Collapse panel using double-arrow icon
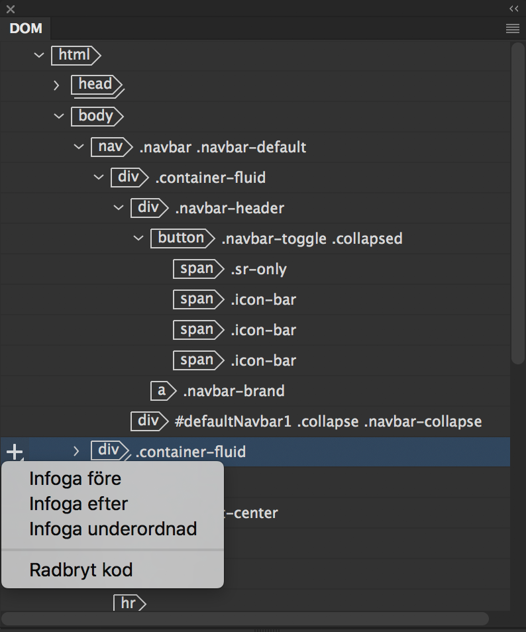The image size is (526, 632). click(x=514, y=9)
